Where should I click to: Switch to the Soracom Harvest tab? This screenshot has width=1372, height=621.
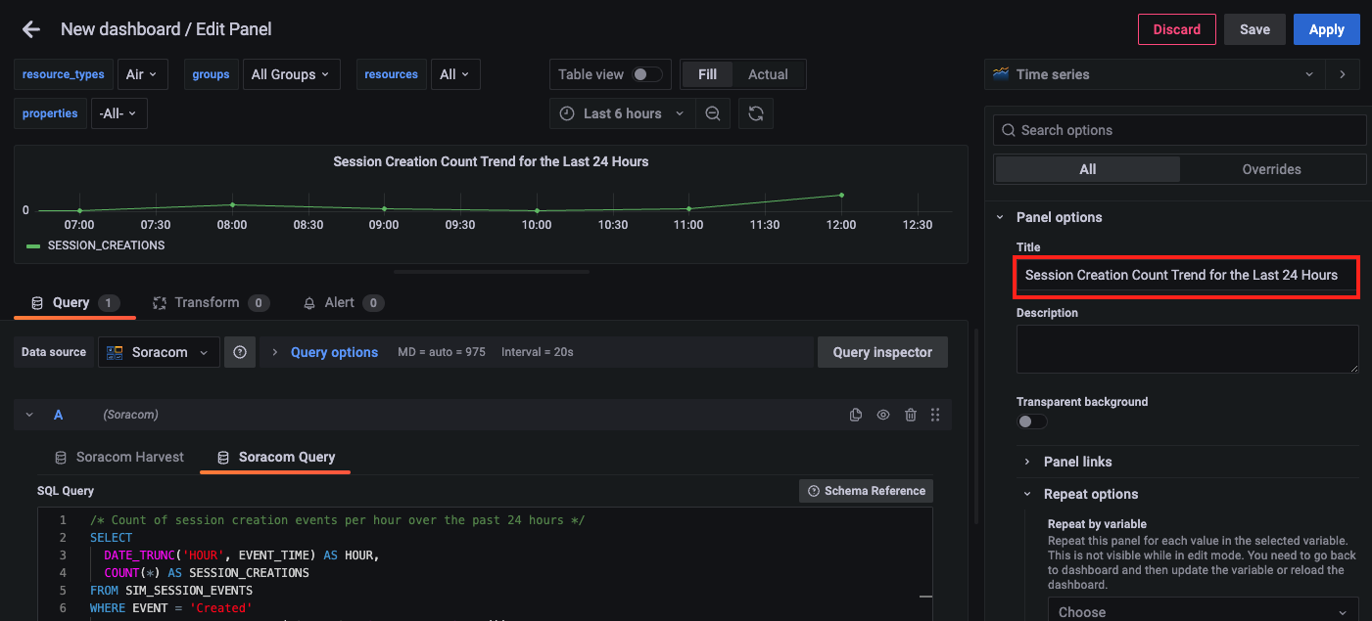tap(128, 457)
